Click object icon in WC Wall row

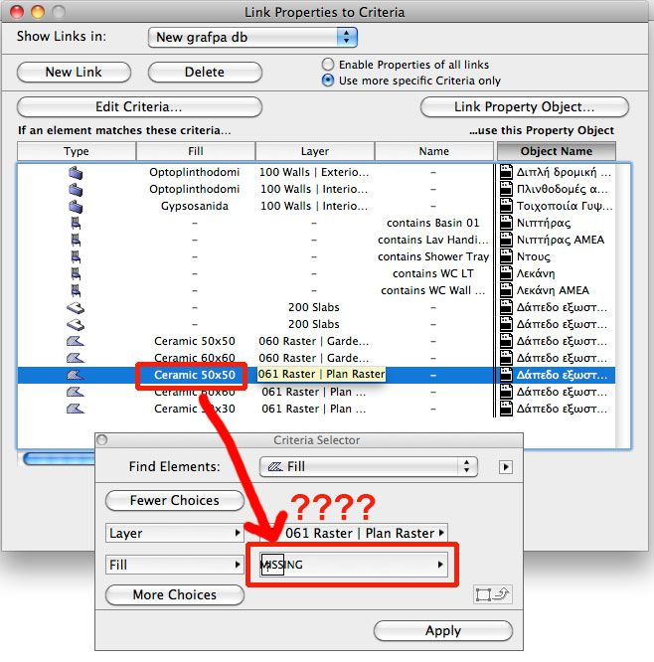[x=76, y=290]
